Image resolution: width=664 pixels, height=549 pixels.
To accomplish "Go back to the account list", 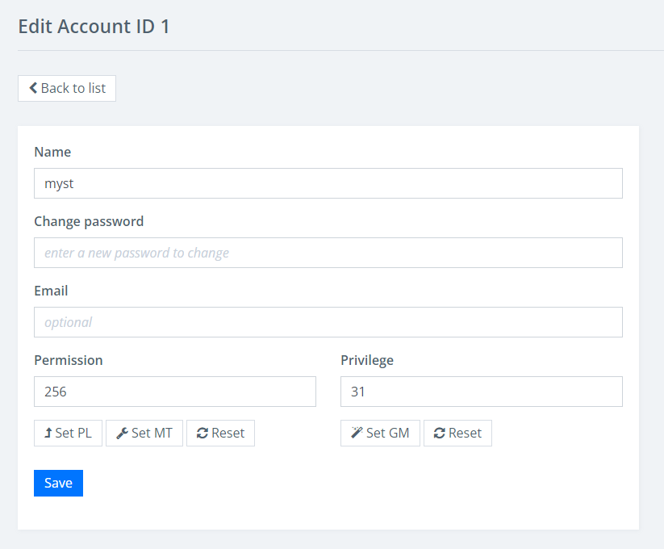I will click(67, 88).
